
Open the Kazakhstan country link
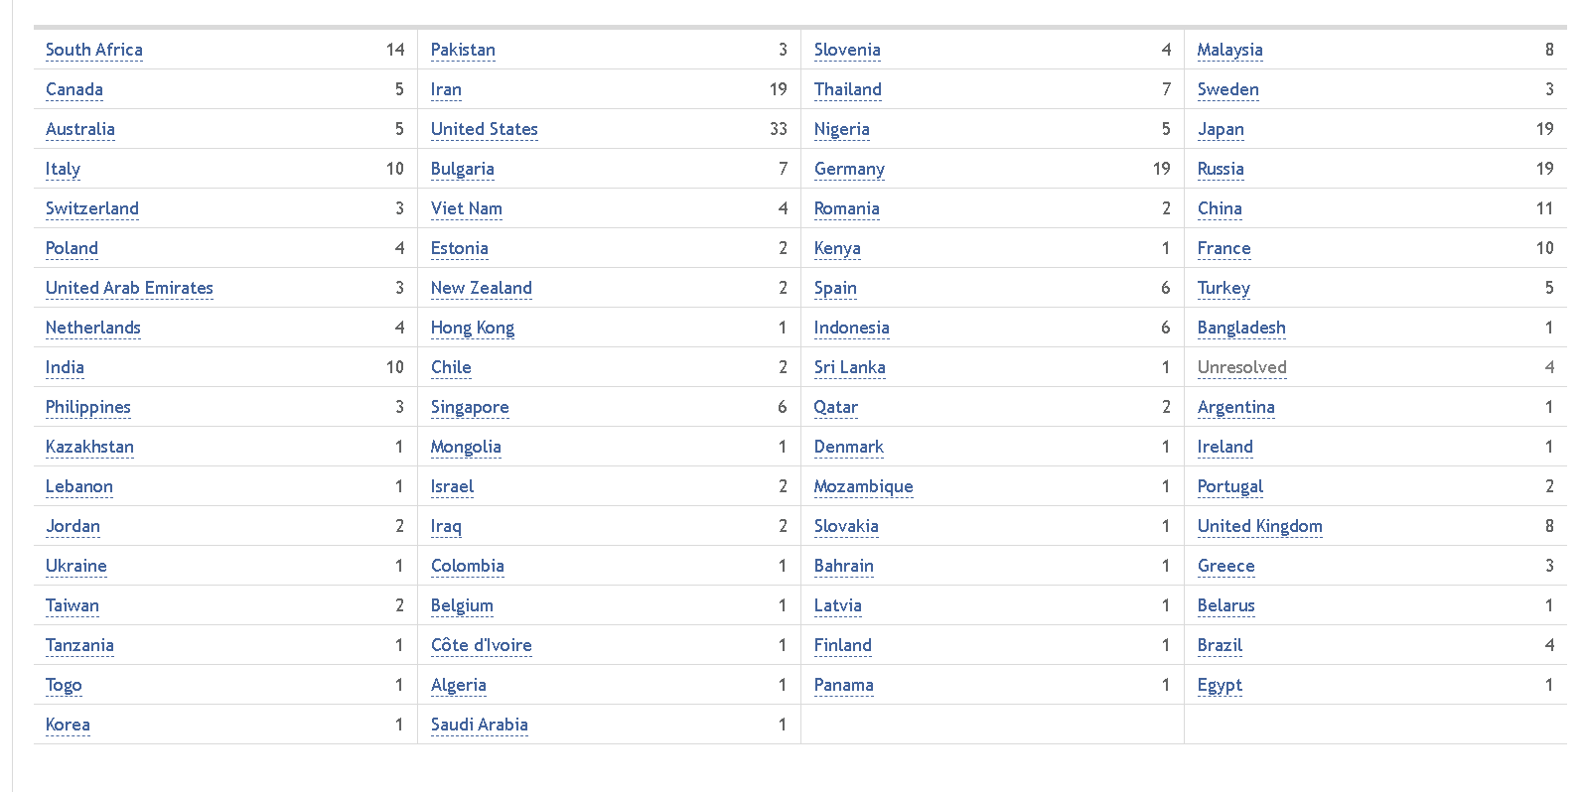click(89, 447)
